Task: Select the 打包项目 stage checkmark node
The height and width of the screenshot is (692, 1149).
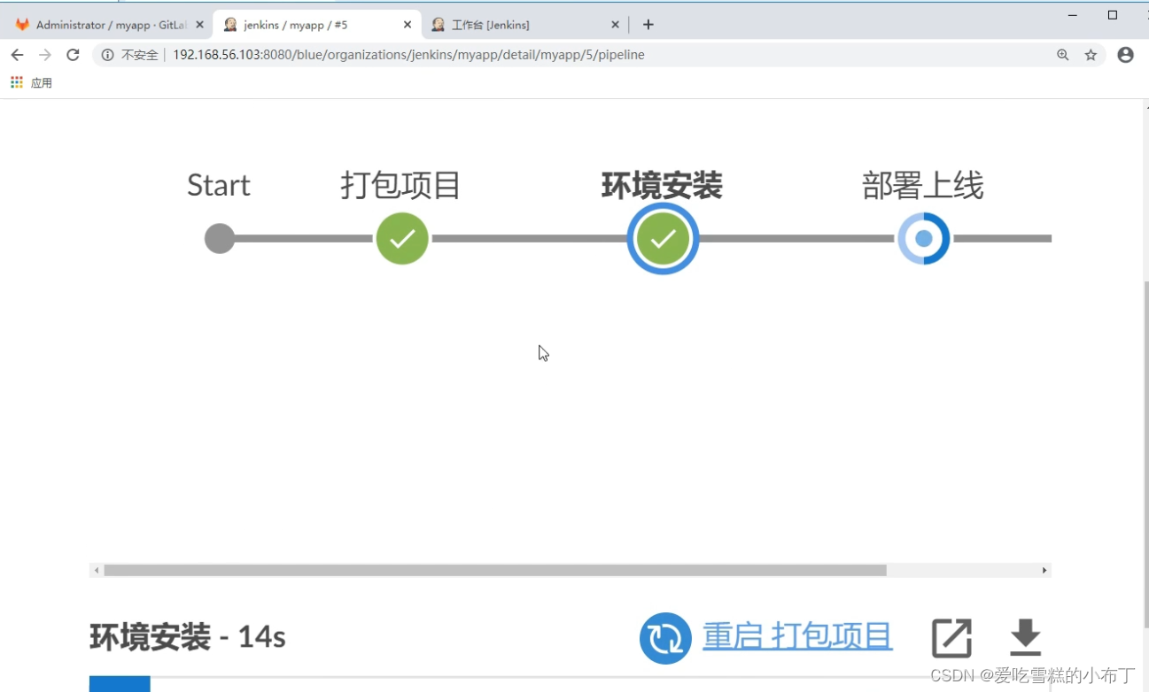Action: (x=402, y=239)
